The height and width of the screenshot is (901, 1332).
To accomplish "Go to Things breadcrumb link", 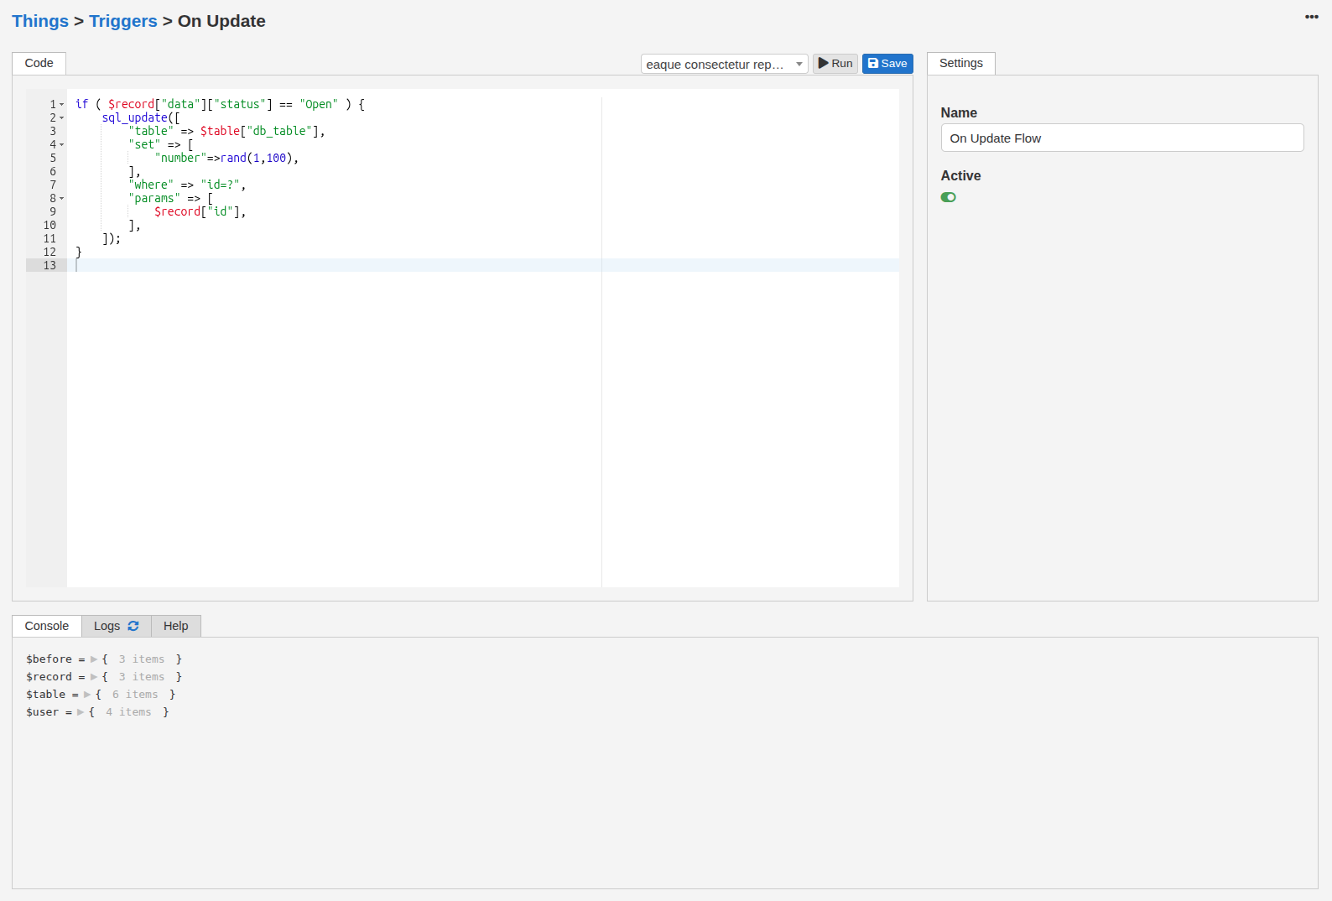I will [40, 21].
